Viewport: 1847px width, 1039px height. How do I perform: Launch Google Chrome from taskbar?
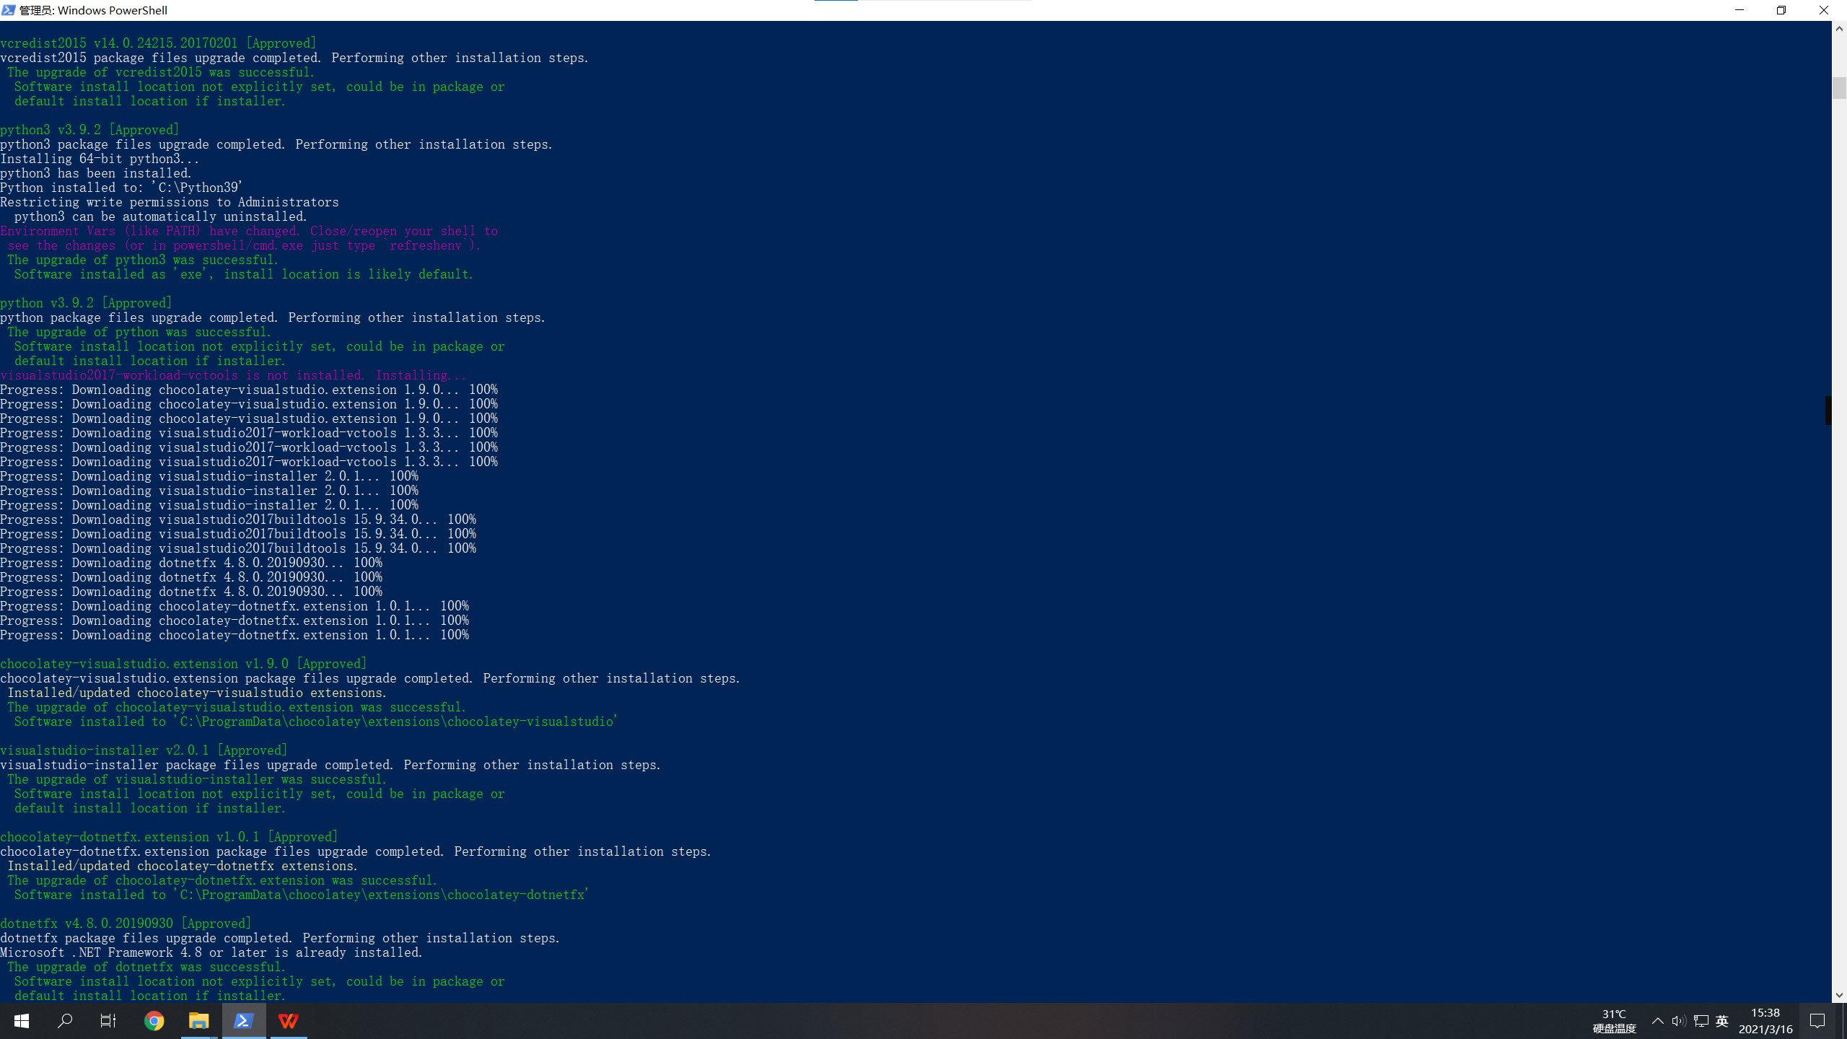[154, 1021]
